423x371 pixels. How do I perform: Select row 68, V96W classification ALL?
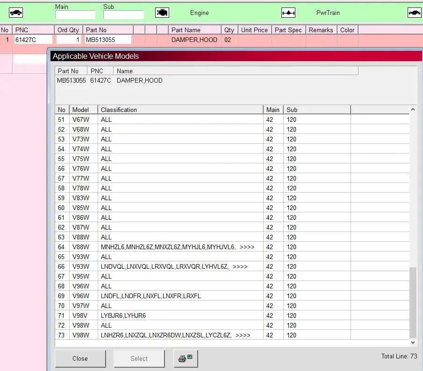232,286
